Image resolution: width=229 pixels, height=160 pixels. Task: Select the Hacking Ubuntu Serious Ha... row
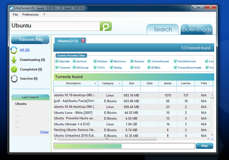pos(132,130)
